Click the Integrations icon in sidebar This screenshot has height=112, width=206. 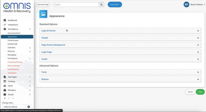click(x=5, y=25)
